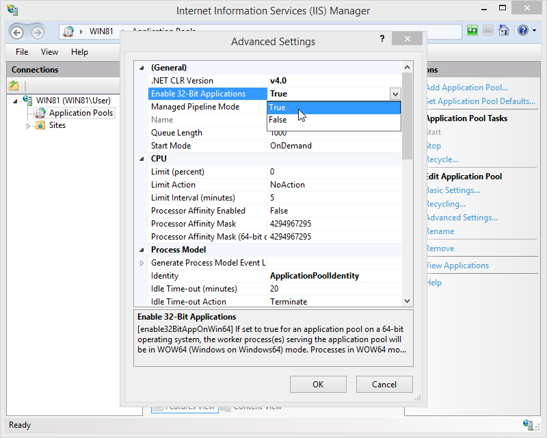Select the WIN81 (WIN81\User) tree node

coord(73,100)
